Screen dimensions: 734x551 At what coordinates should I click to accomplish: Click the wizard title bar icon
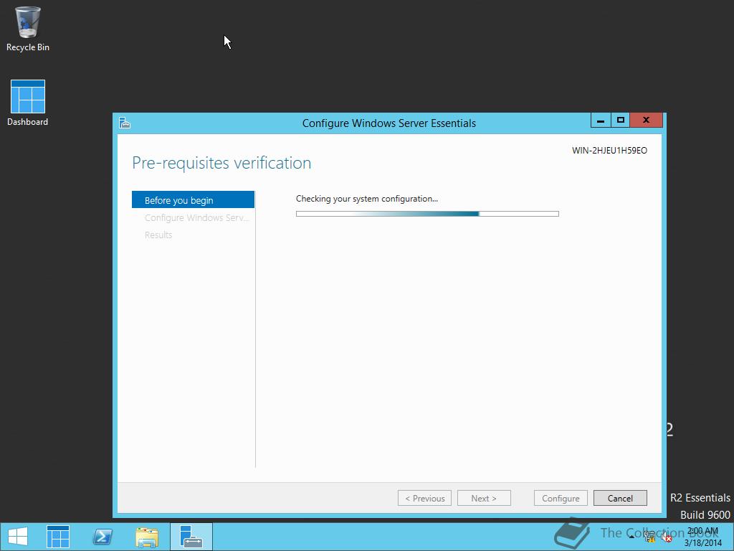[x=125, y=123]
